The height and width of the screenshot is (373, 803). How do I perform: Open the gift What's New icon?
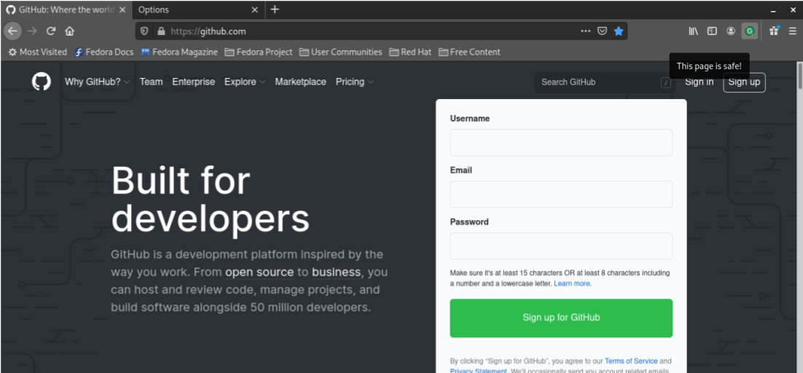click(775, 31)
